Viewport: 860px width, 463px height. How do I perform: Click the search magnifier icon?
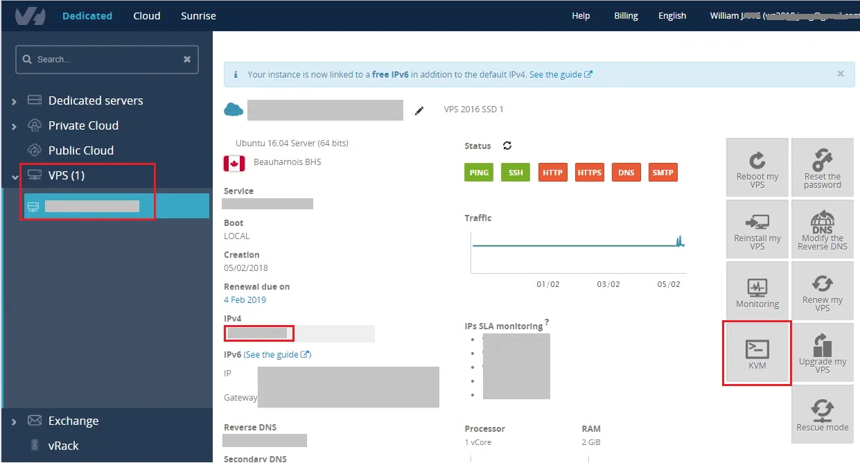click(x=28, y=60)
